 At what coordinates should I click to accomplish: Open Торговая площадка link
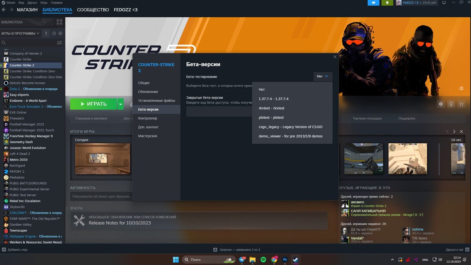(x=367, y=118)
